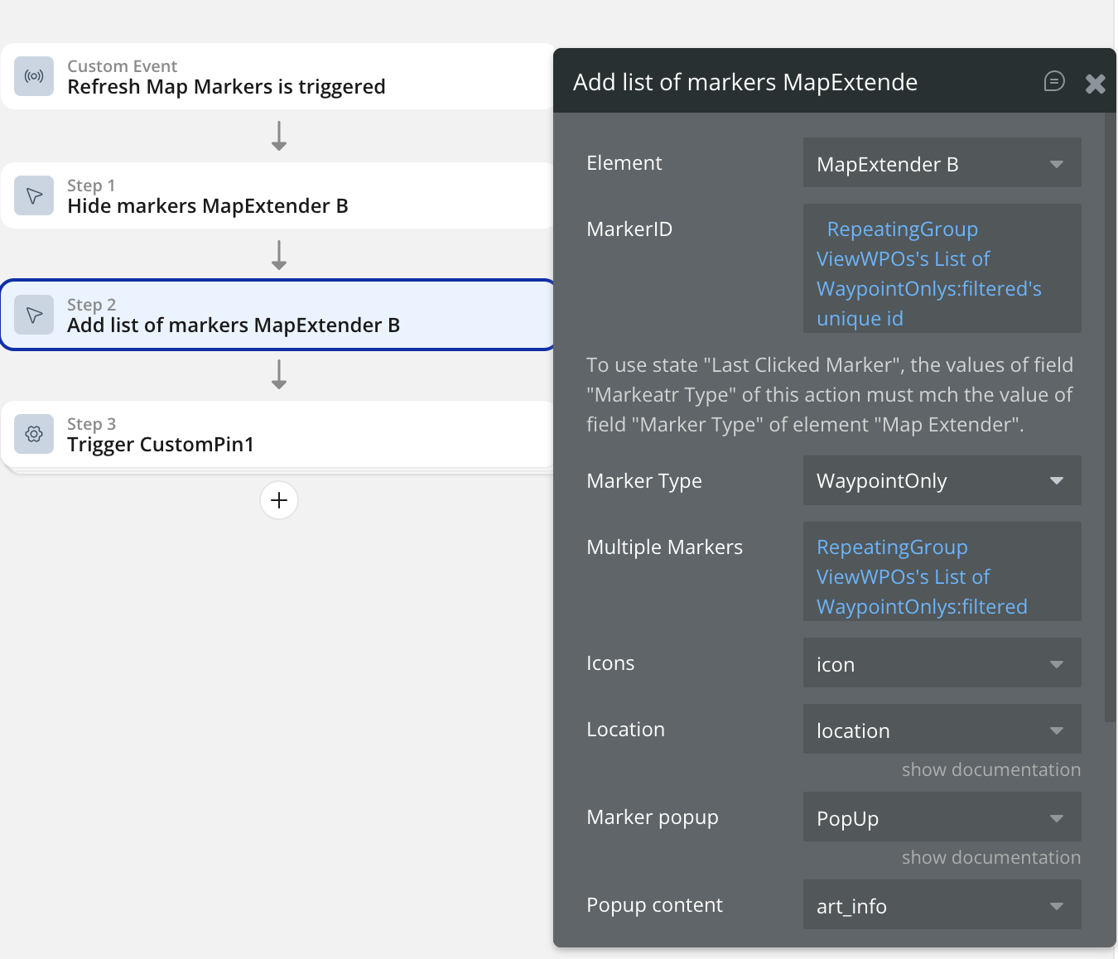Open the comment icon in panel header
The height and width of the screenshot is (959, 1118).
(x=1054, y=81)
